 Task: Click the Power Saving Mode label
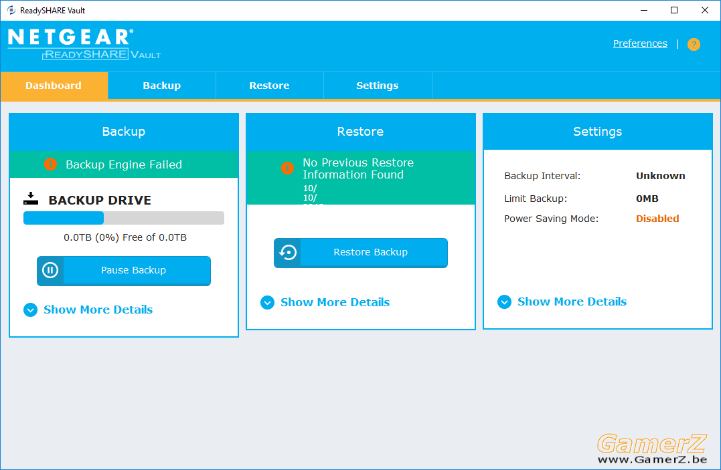pyautogui.click(x=552, y=219)
